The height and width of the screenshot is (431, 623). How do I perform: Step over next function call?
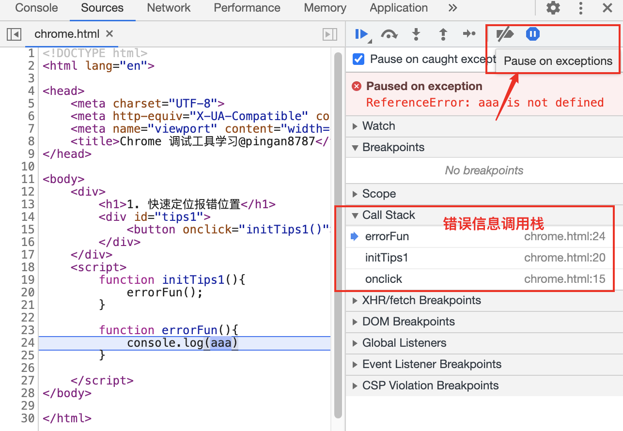pos(389,34)
